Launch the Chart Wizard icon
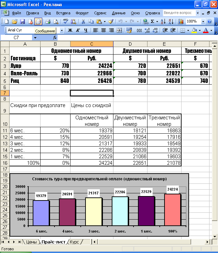Screen dimensions: 218x253 click(x=181, y=21)
